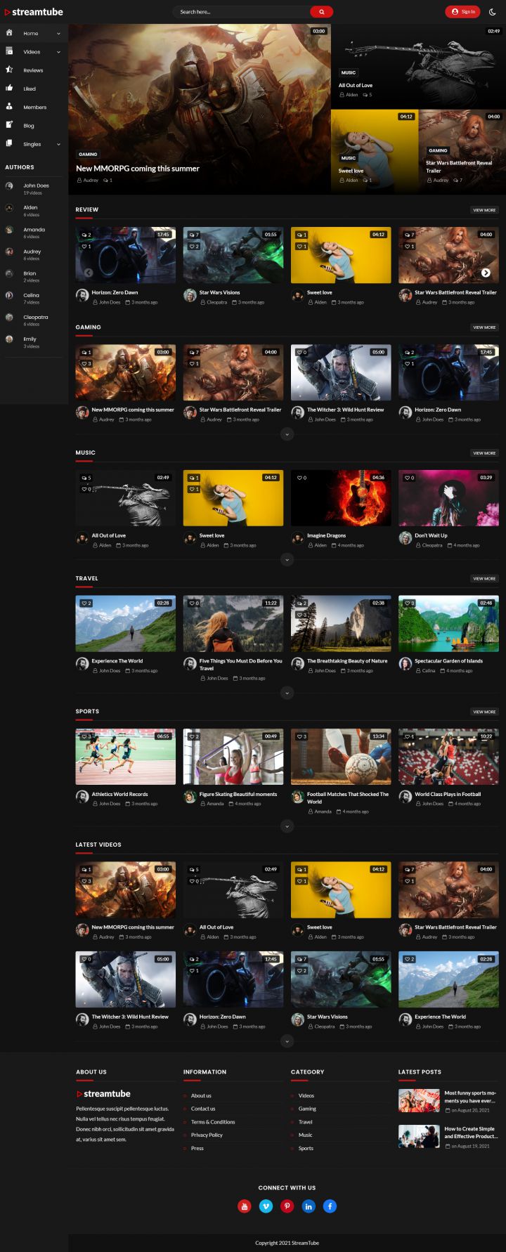Open the Privacy Policy footer link
Image resolution: width=506 pixels, height=1252 pixels.
click(x=207, y=1135)
